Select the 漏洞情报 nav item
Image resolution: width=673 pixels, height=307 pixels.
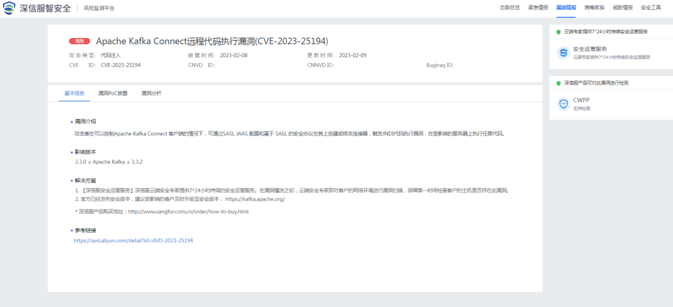pos(566,7)
